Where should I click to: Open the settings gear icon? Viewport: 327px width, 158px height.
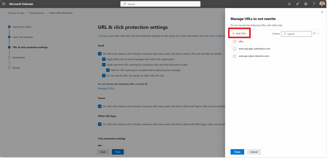pos(306,4)
